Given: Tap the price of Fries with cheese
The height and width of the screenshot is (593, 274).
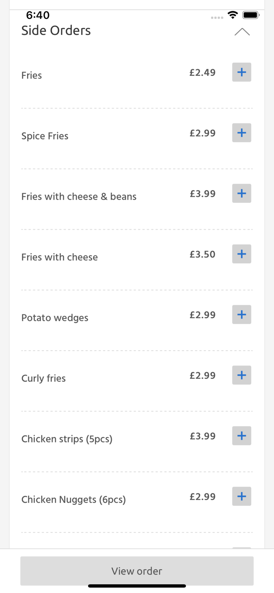Looking at the screenshot, I should point(203,254).
